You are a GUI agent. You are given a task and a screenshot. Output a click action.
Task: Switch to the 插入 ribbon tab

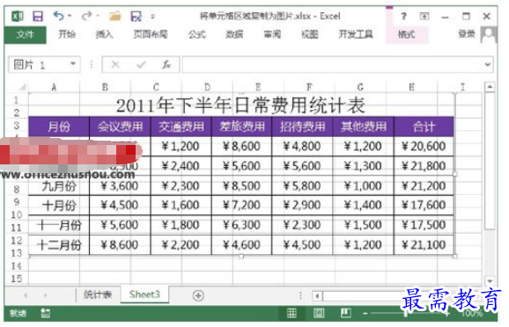(104, 34)
